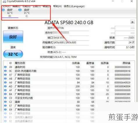The height and width of the screenshot is (123, 138).
Task: Click the status icon of row C2 温度
Action: click(x=5, y=102)
